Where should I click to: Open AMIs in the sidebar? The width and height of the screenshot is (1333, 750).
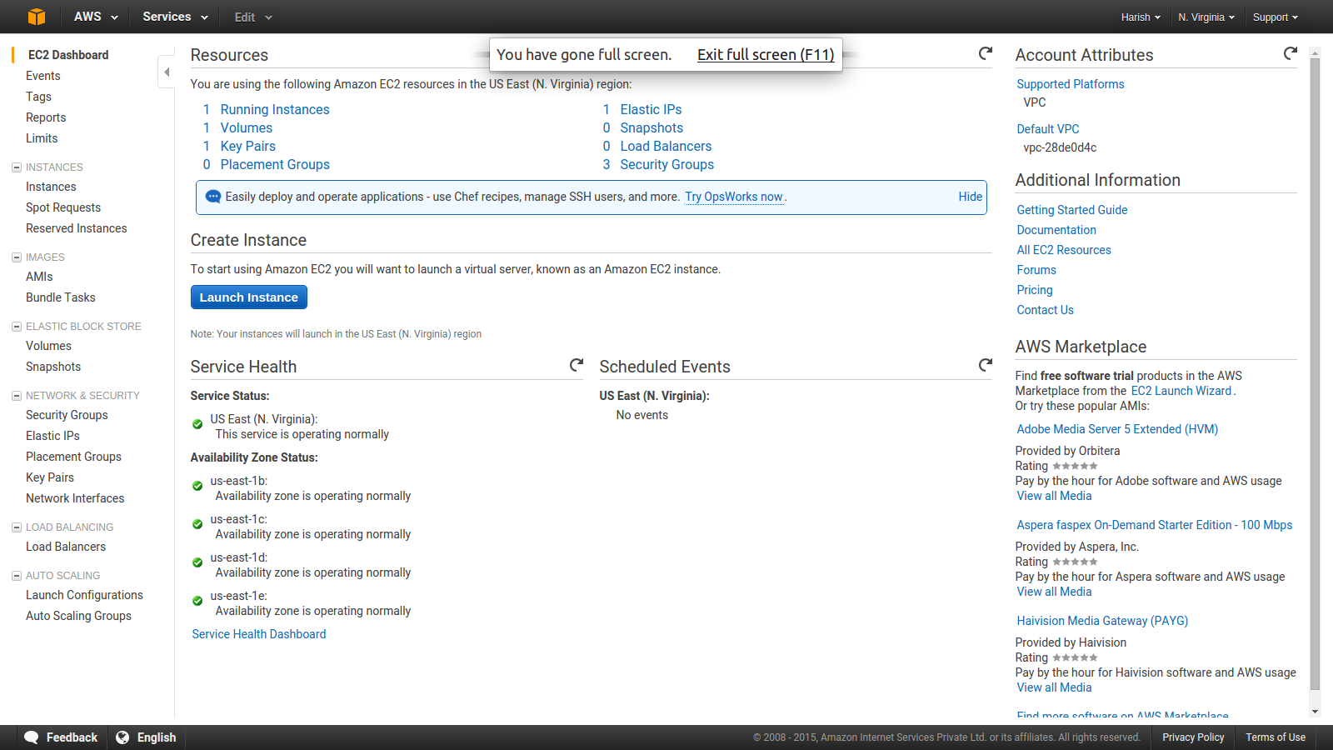tap(39, 277)
